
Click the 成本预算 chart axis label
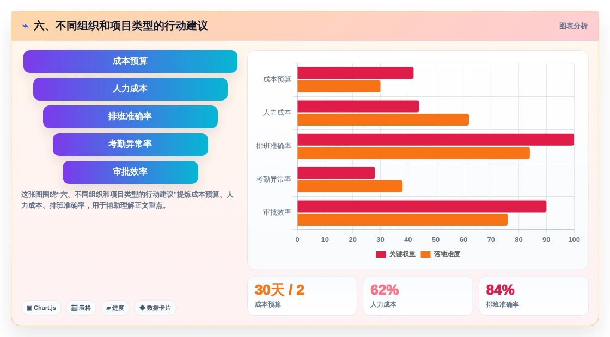click(x=277, y=79)
